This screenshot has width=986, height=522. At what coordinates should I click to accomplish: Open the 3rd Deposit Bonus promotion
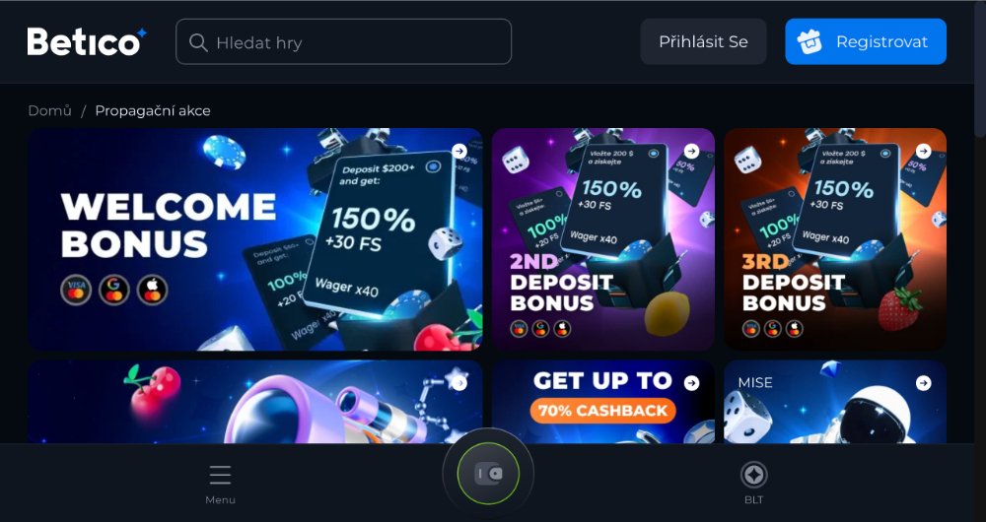tap(835, 239)
